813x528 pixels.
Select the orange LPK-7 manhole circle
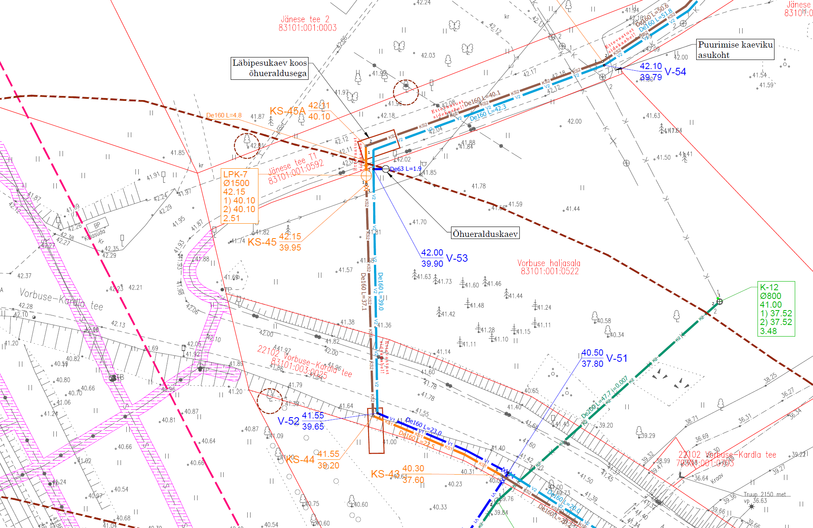[x=366, y=175]
